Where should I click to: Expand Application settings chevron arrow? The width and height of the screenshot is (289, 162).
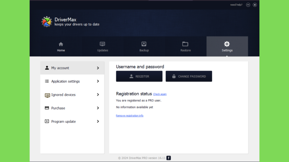pyautogui.click(x=98, y=81)
